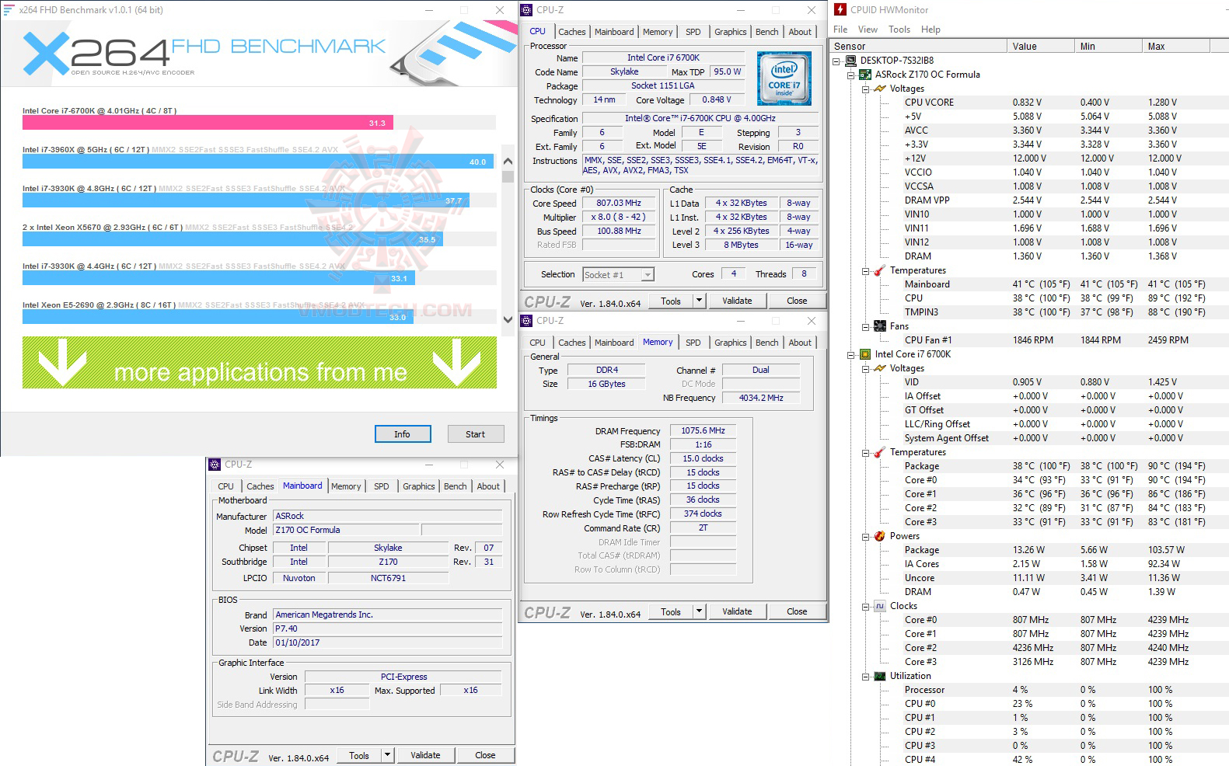Collapse the DESKTOP-7S32IB8 tree node
This screenshot has height=766, width=1229.
tap(836, 61)
